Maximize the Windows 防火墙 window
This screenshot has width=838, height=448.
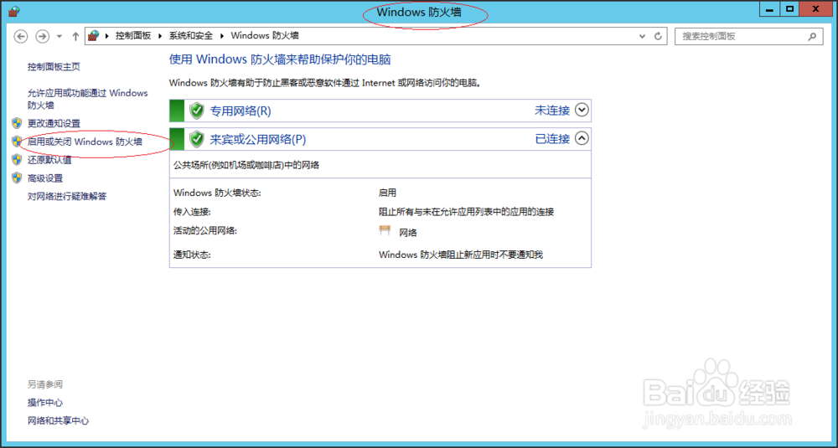pos(789,9)
